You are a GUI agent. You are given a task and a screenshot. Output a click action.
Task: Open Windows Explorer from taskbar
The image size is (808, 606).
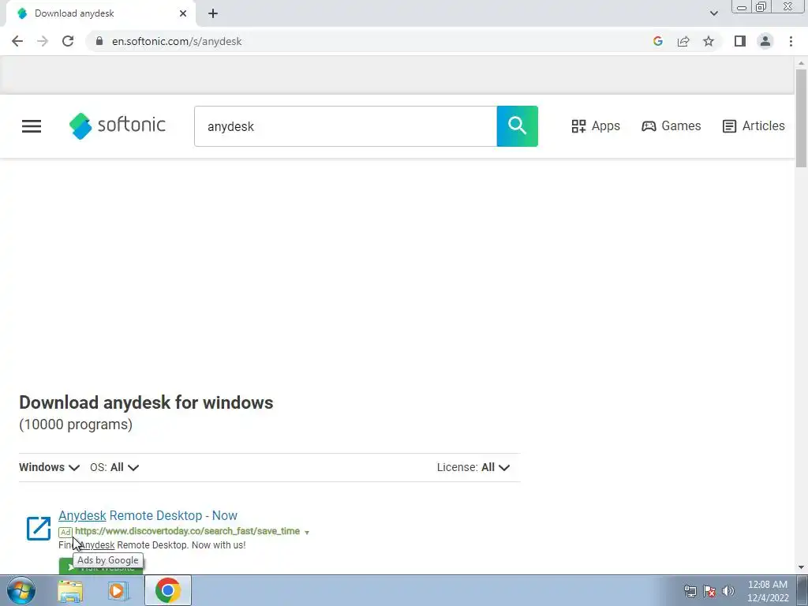pos(70,590)
